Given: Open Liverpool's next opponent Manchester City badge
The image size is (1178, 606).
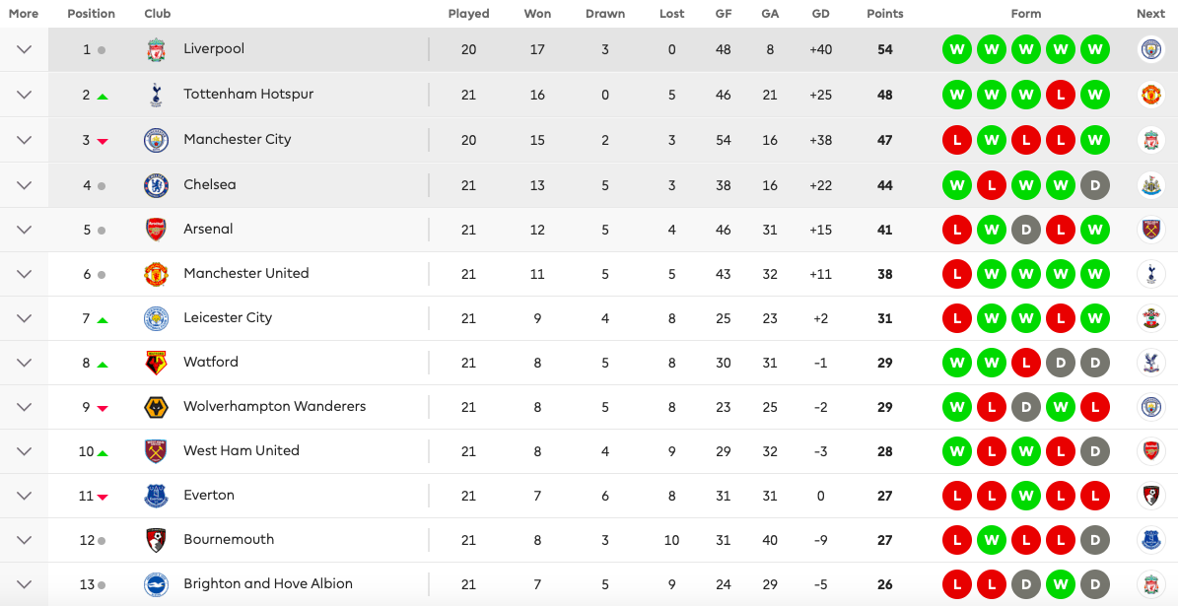Looking at the screenshot, I should coord(1150,49).
